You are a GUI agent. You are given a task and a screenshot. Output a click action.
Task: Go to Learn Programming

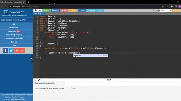click(14, 35)
